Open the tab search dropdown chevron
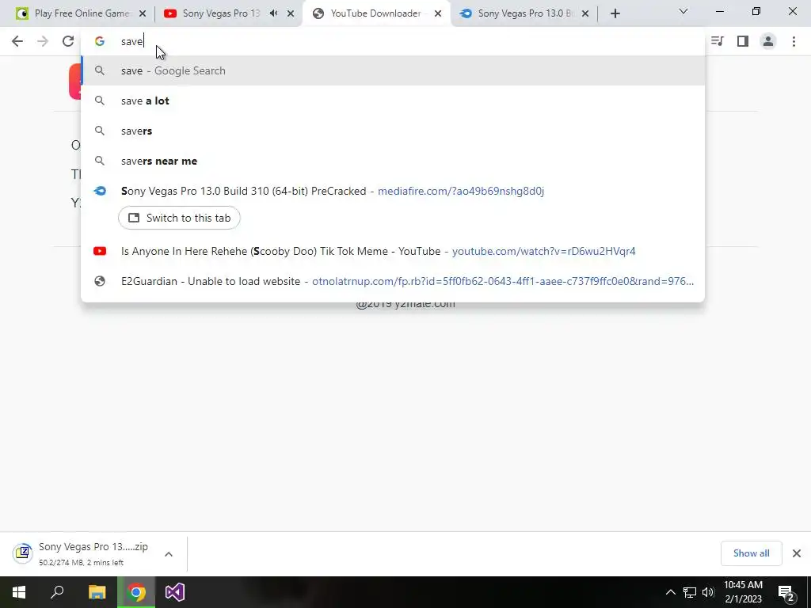811x608 pixels. [x=683, y=11]
